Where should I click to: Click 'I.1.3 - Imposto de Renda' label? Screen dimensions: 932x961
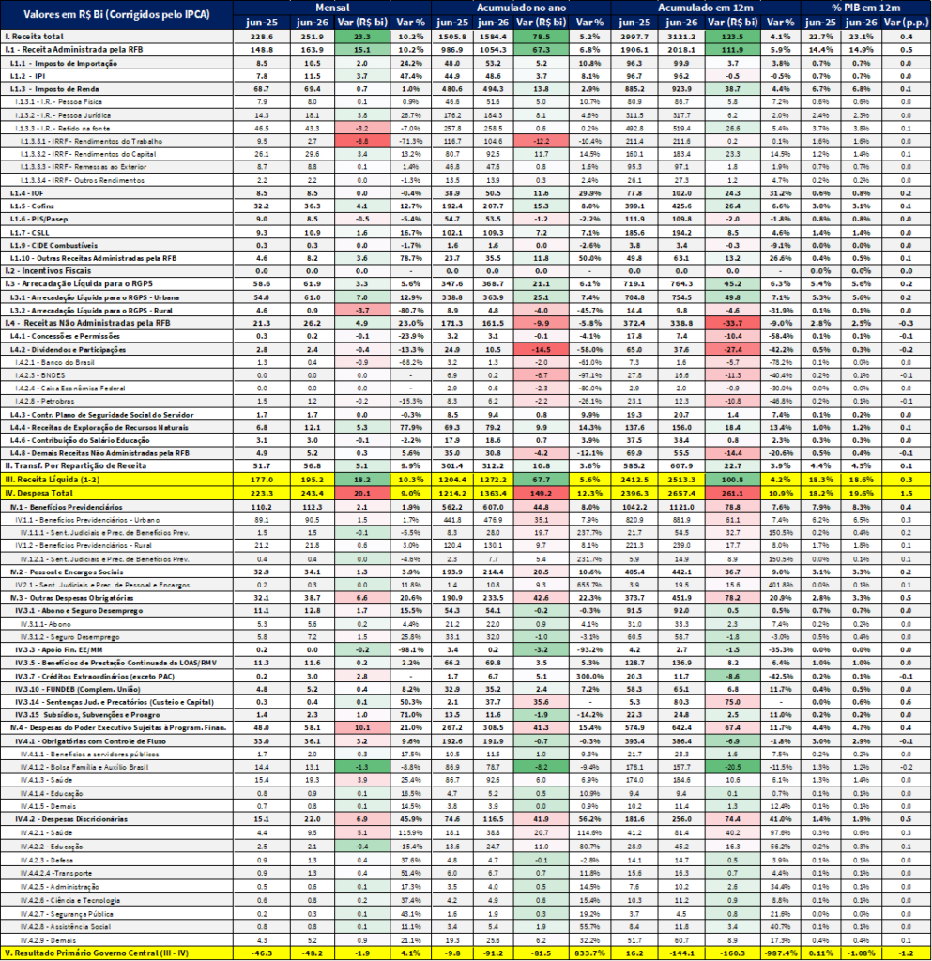point(54,89)
